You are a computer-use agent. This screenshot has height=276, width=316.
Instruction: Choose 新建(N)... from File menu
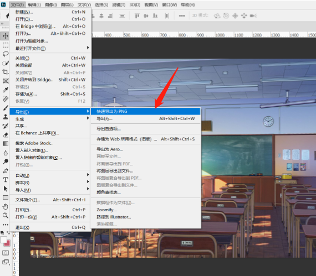click(50, 12)
